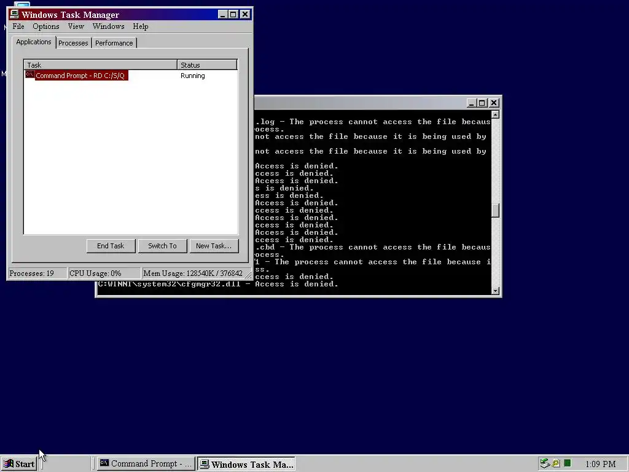The width and height of the screenshot is (629, 472).
Task: Click the Task Manager title bar icon
Action: pos(15,15)
